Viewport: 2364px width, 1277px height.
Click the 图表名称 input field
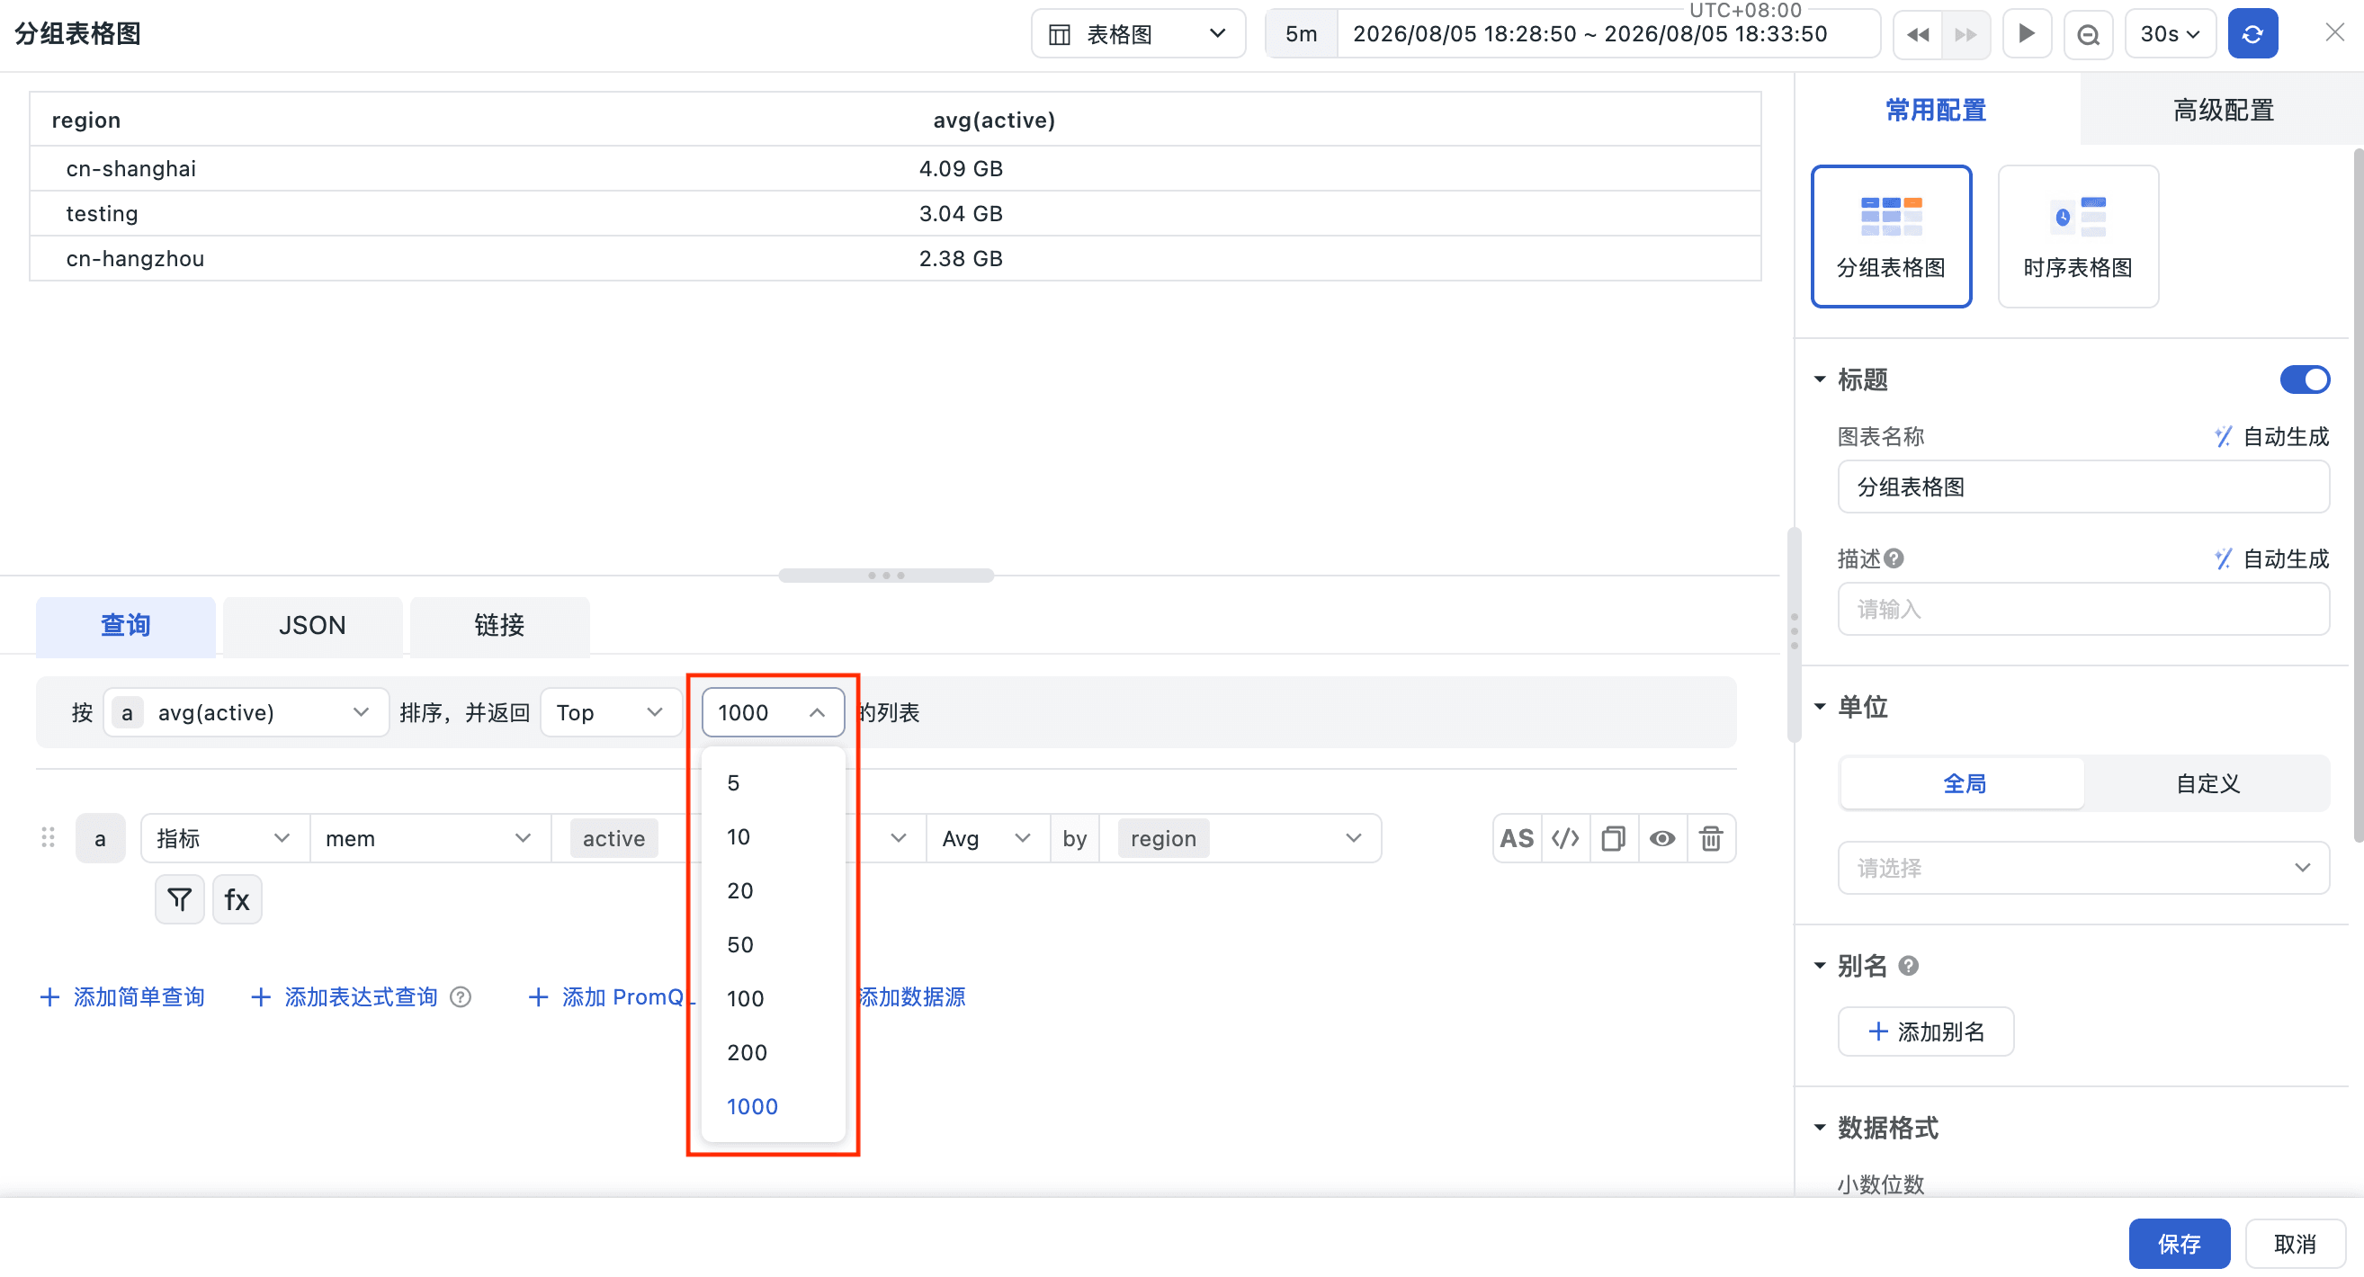click(2083, 487)
